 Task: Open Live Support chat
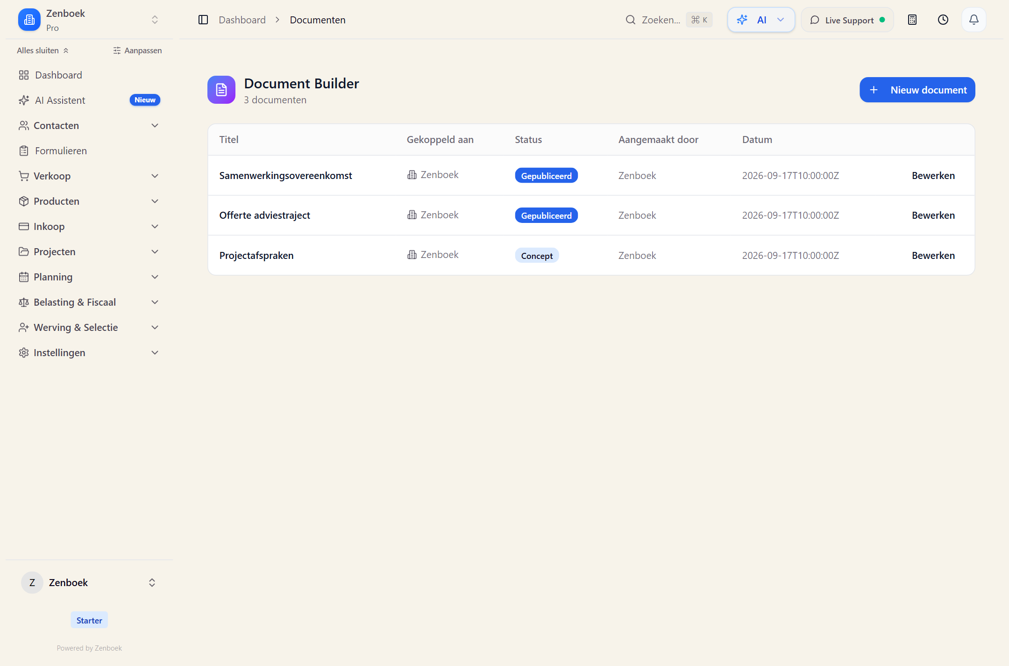point(847,20)
